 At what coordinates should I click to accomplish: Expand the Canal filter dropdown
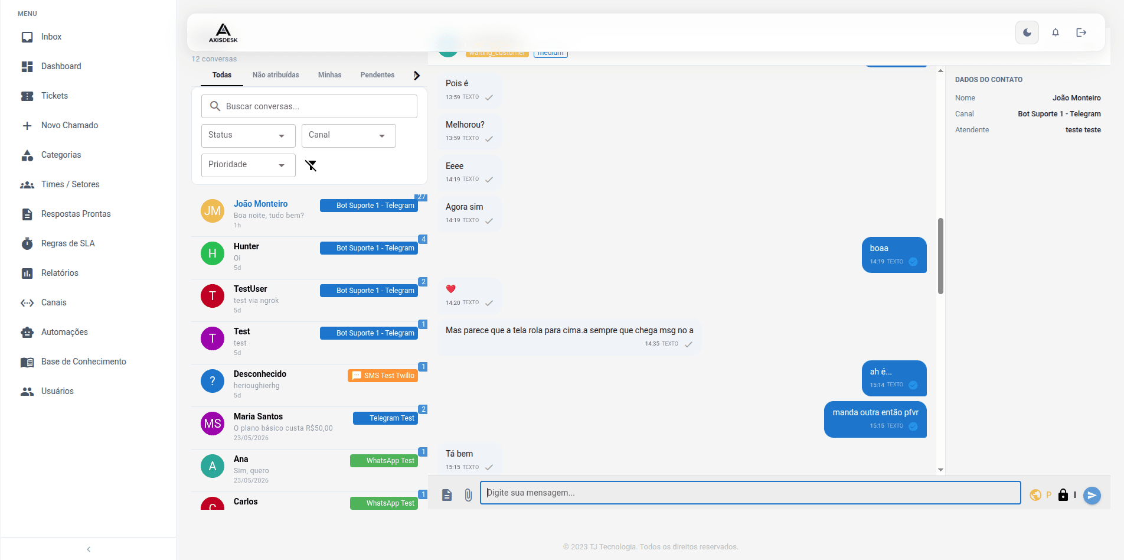348,135
